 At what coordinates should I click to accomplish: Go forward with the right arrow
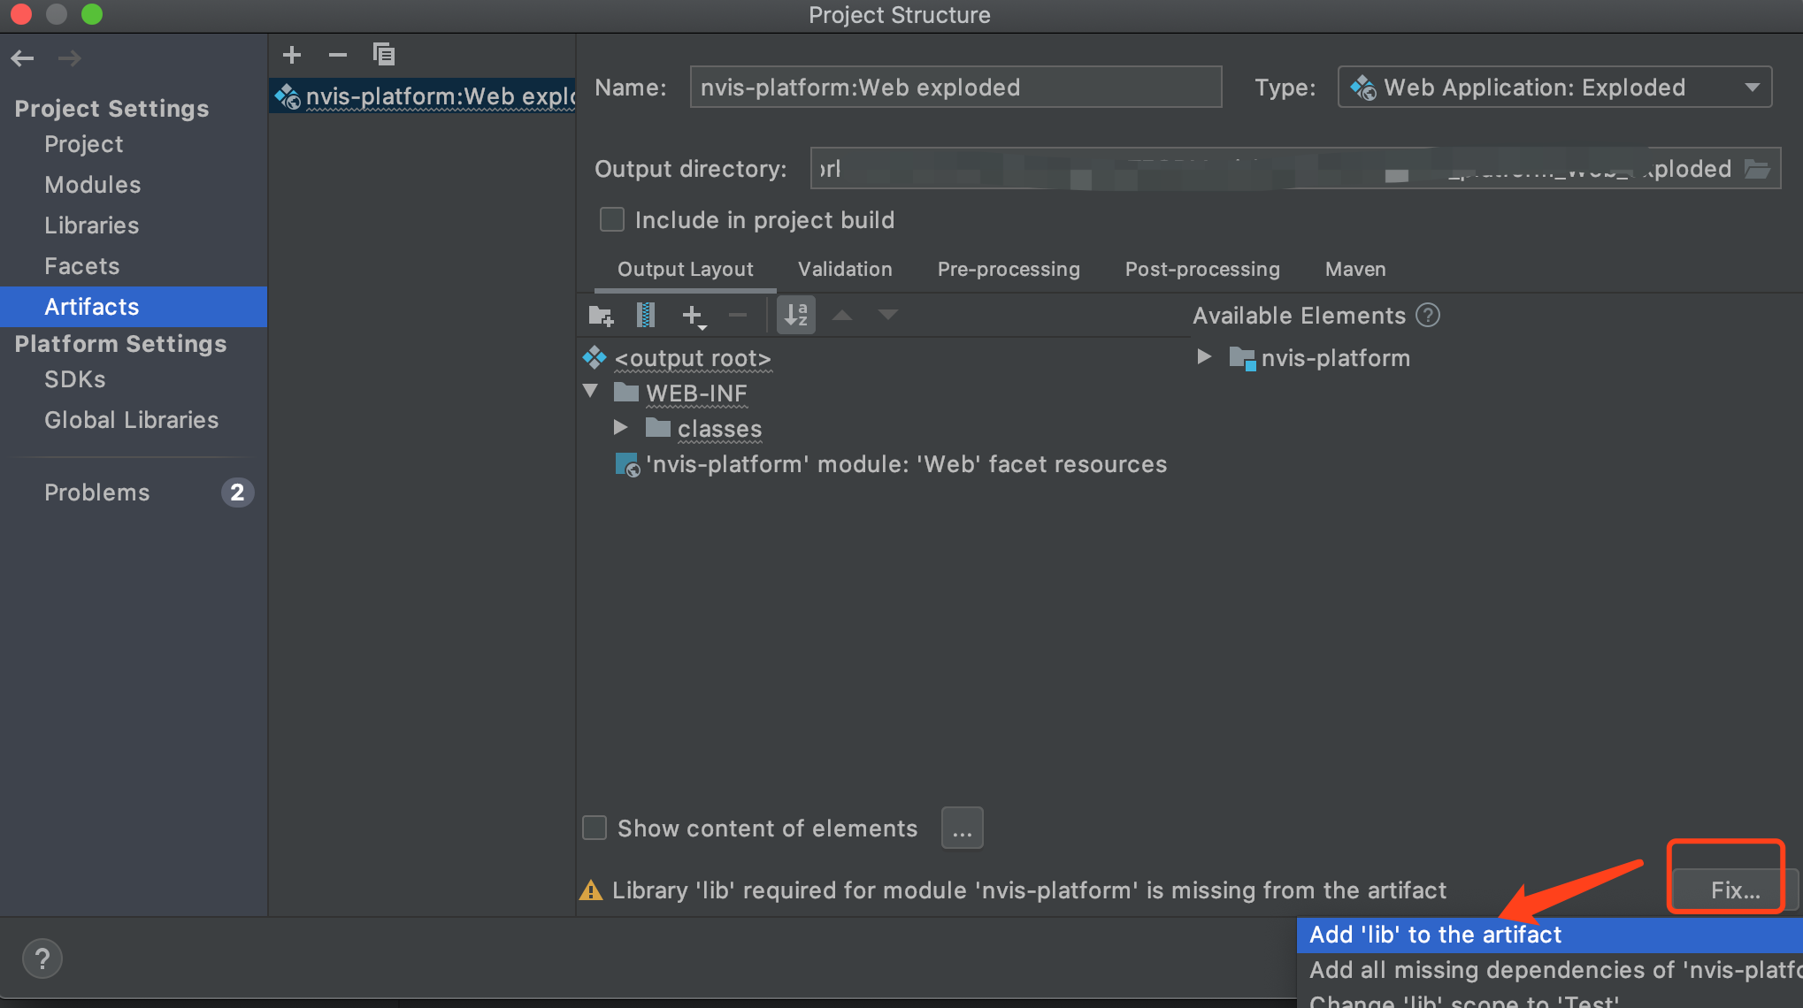tap(69, 58)
